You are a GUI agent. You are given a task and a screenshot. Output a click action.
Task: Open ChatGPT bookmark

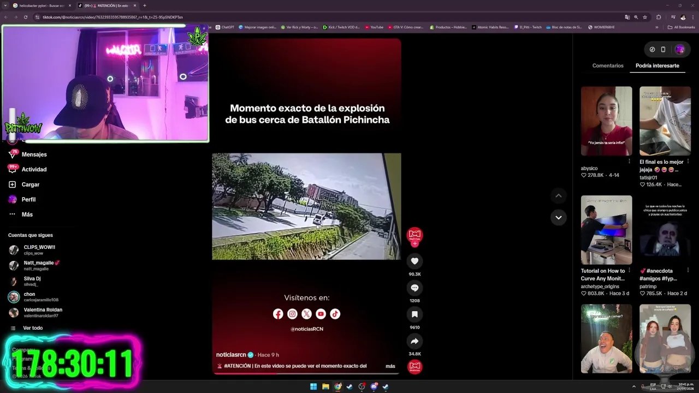(225, 27)
